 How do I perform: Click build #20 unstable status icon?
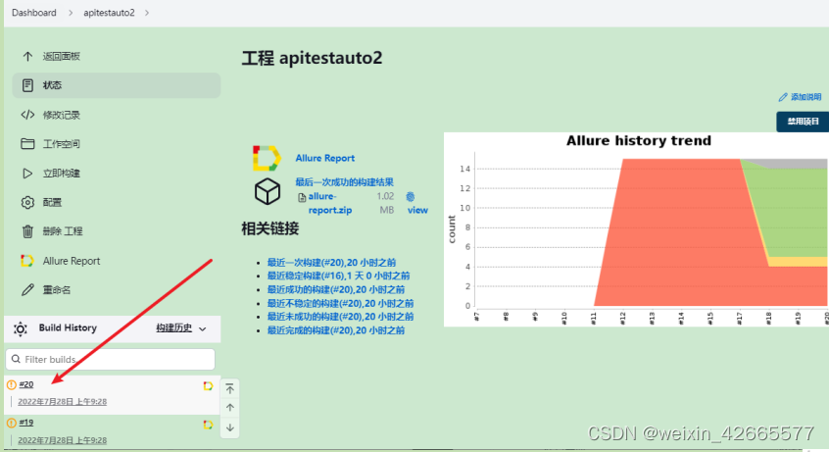click(11, 384)
